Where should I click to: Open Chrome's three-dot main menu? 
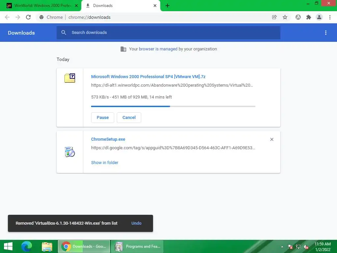pos(330,17)
